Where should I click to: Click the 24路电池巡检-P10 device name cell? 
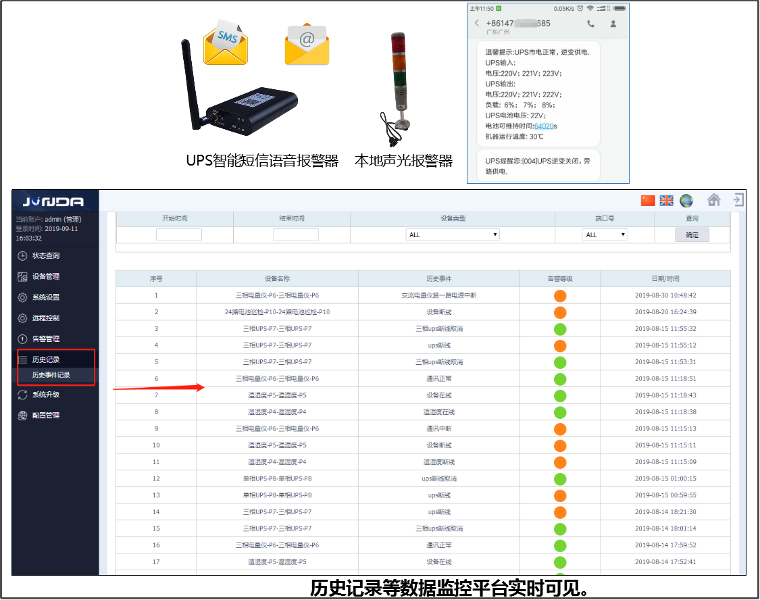coord(277,312)
